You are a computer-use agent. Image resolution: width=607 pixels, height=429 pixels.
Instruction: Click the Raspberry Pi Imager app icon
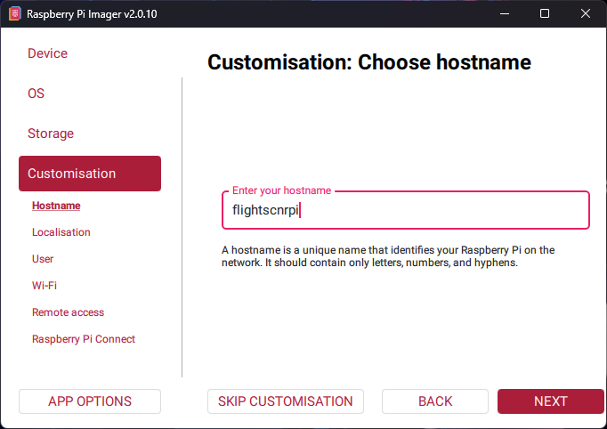[x=15, y=14]
